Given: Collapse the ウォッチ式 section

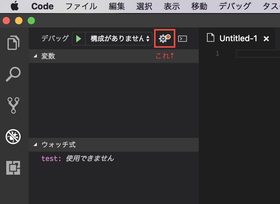Looking at the screenshot, I should point(113,145).
